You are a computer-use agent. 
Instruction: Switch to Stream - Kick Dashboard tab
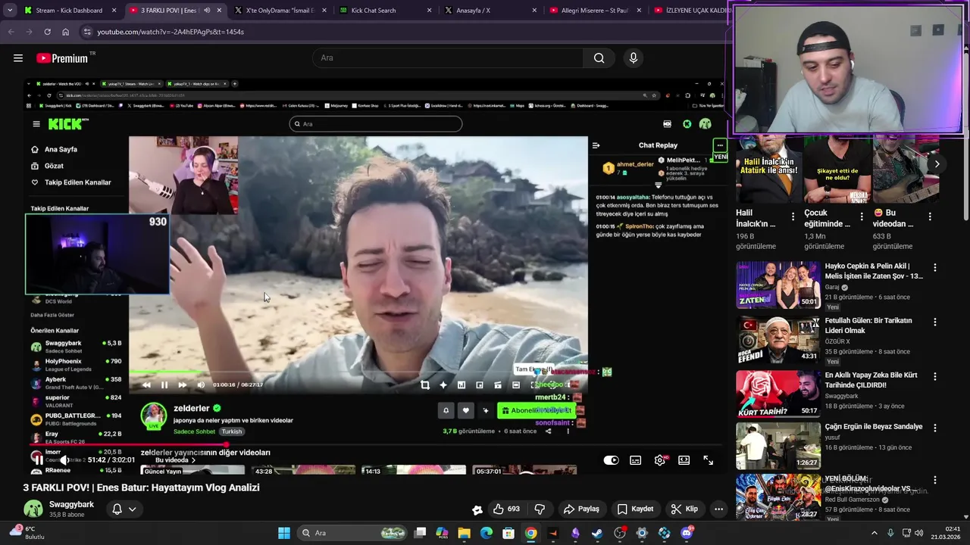(x=68, y=11)
